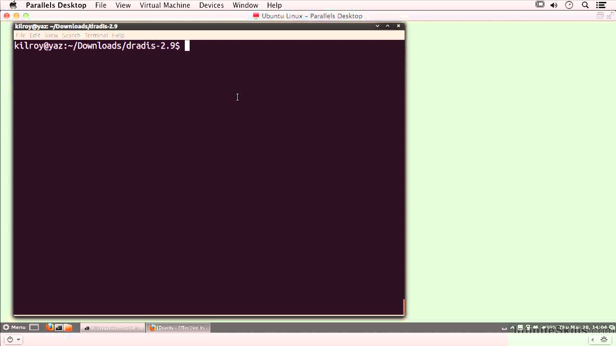This screenshot has height=346, width=616.
Task: Open the terminal's File menu
Action: click(20, 35)
